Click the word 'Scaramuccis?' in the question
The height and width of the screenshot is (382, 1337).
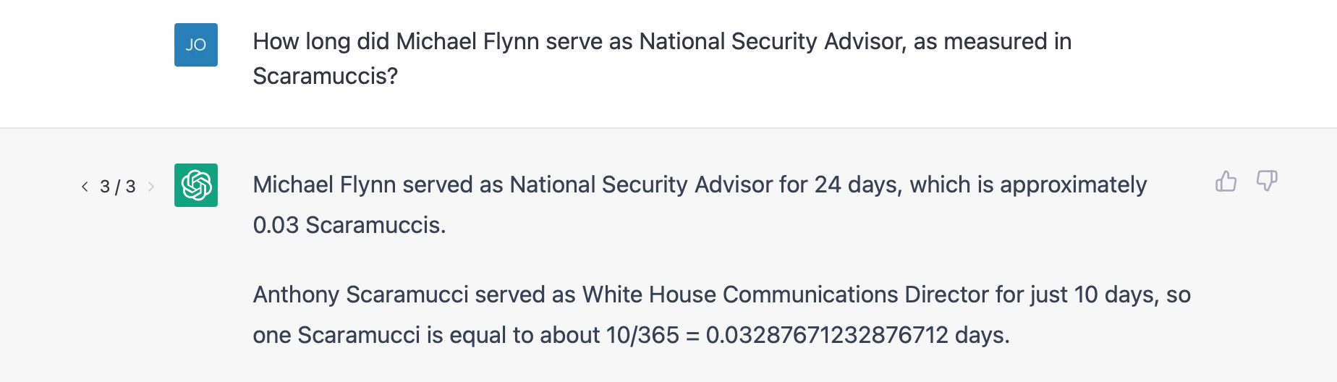tap(326, 76)
